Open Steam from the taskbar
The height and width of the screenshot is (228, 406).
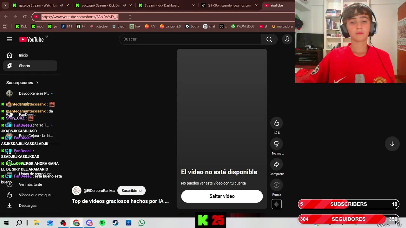[115, 223]
